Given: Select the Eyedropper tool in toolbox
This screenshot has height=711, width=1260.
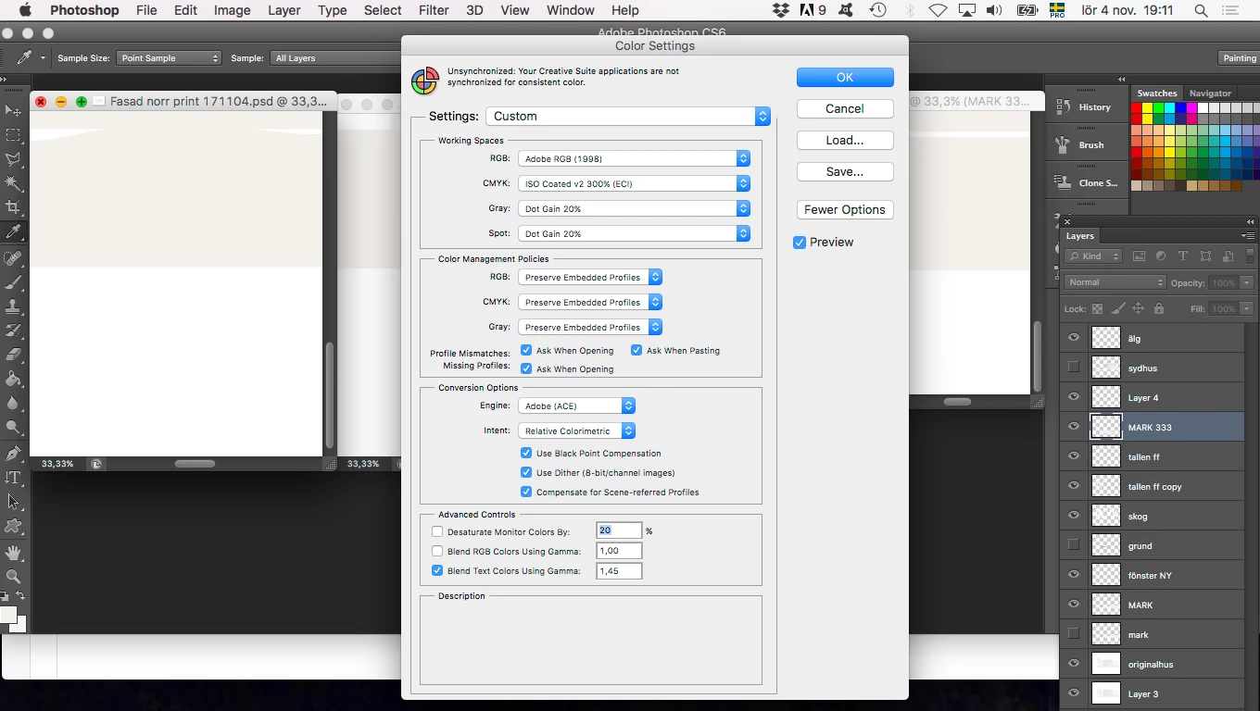Looking at the screenshot, I should 13,231.
